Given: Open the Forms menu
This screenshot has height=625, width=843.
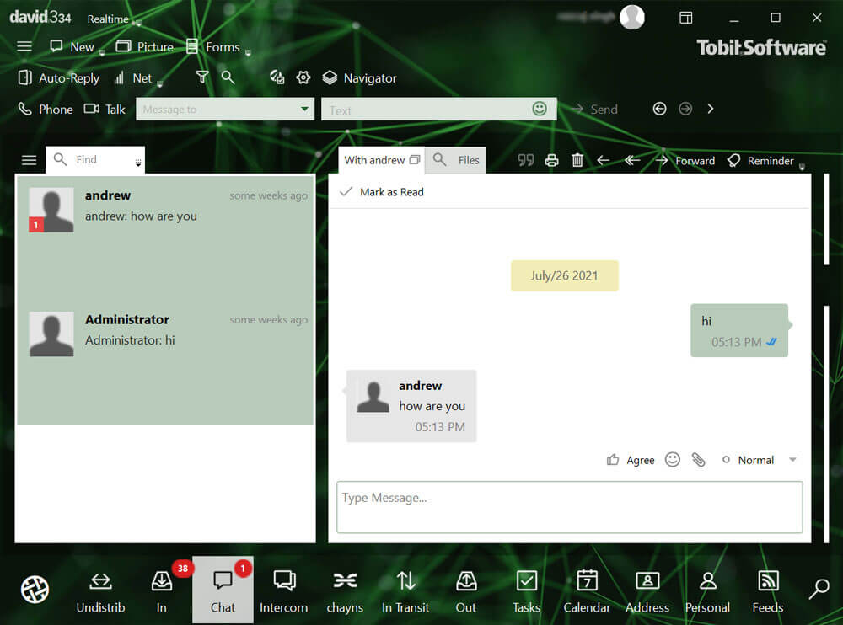Looking at the screenshot, I should [x=213, y=47].
